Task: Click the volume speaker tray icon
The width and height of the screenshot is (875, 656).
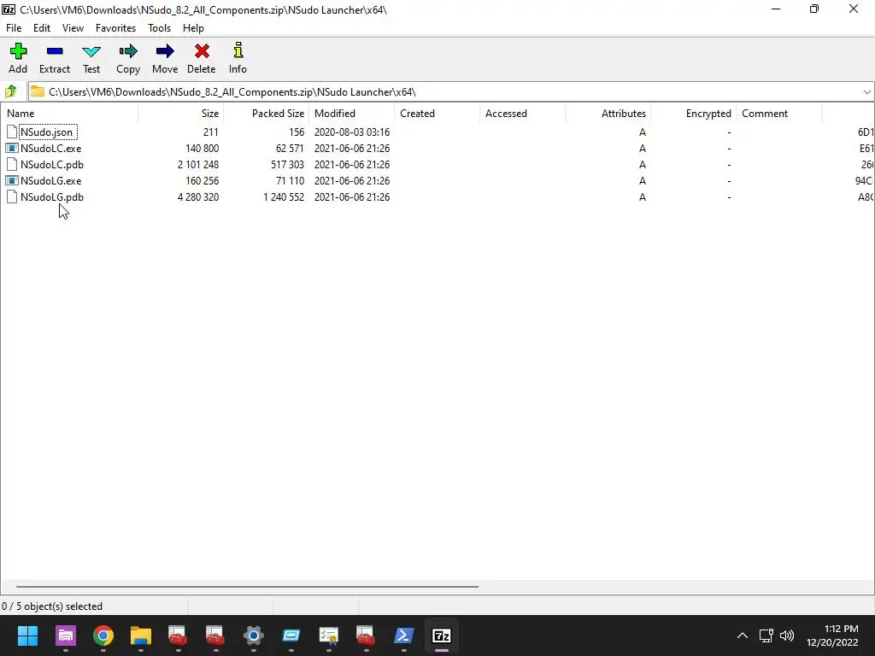Action: 787,635
